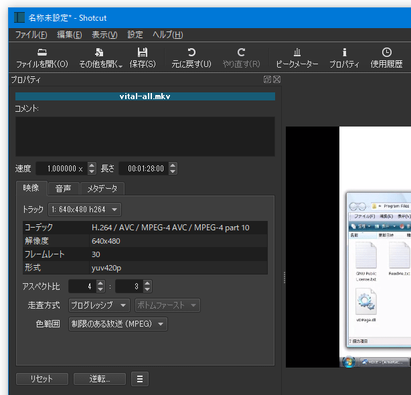The height and width of the screenshot is (395, 411).
Task: Click the GNU Public License.txt file in preview
Action: coord(366,262)
